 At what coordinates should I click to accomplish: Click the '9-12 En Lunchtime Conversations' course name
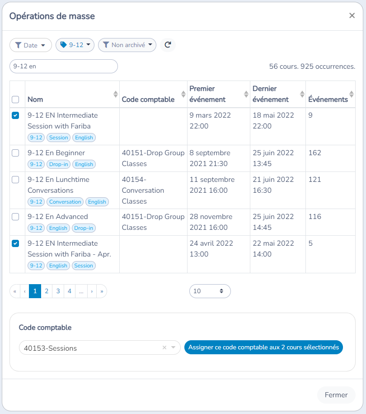tap(59, 185)
